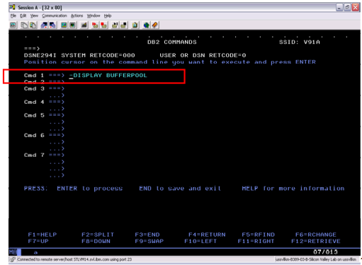Click the Copy toolbar icon

coord(24,25)
